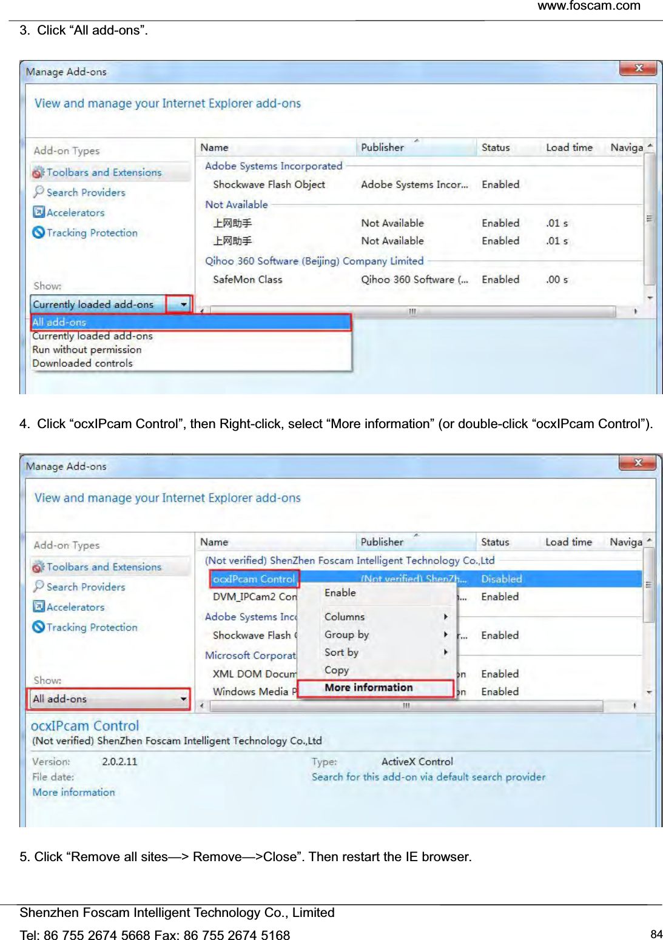This screenshot has height=940, width=663.
Task: Click horizontal scrollbar thumb in lower add-on list
Action: click(x=406, y=706)
